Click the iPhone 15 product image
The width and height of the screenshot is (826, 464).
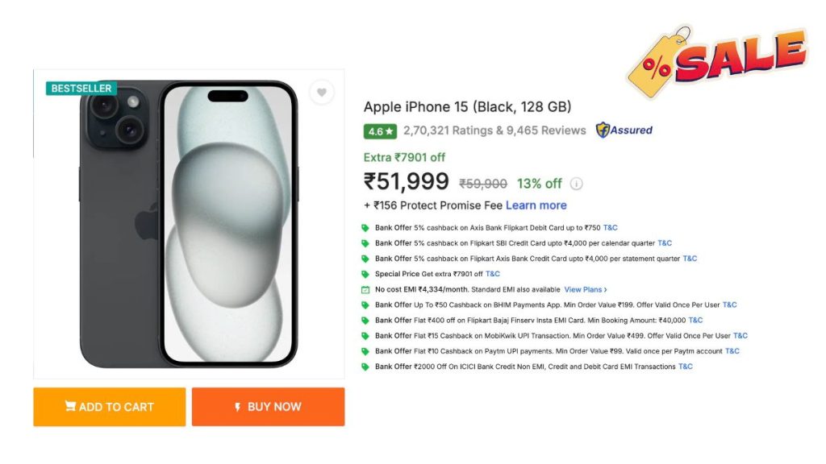tap(190, 226)
